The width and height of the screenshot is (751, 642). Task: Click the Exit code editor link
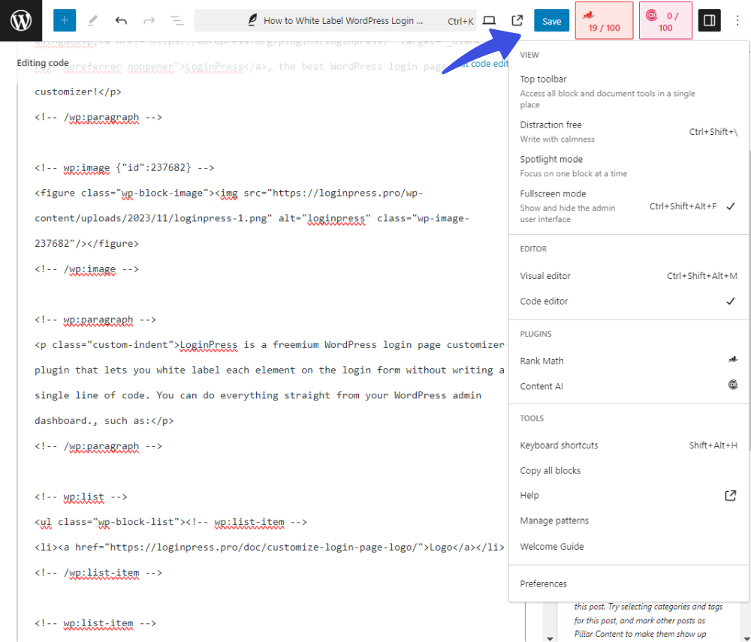click(x=484, y=63)
